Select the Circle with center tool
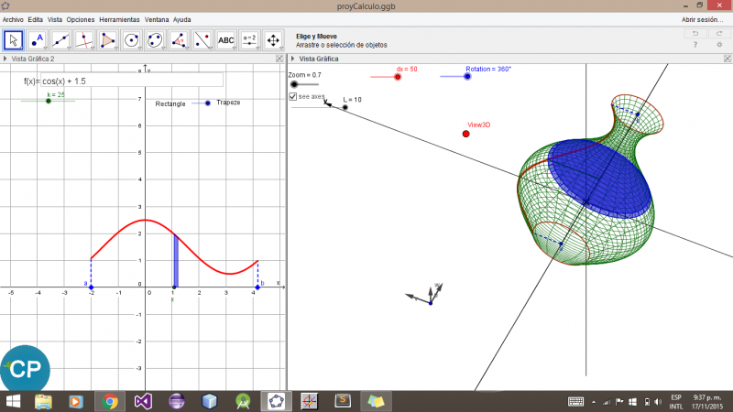733x412 pixels. point(131,40)
